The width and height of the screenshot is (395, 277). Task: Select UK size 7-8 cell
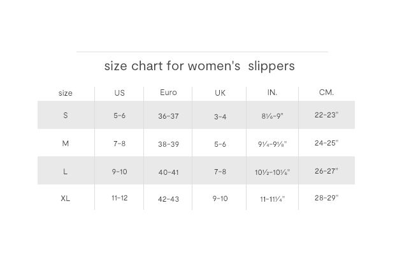click(x=220, y=172)
